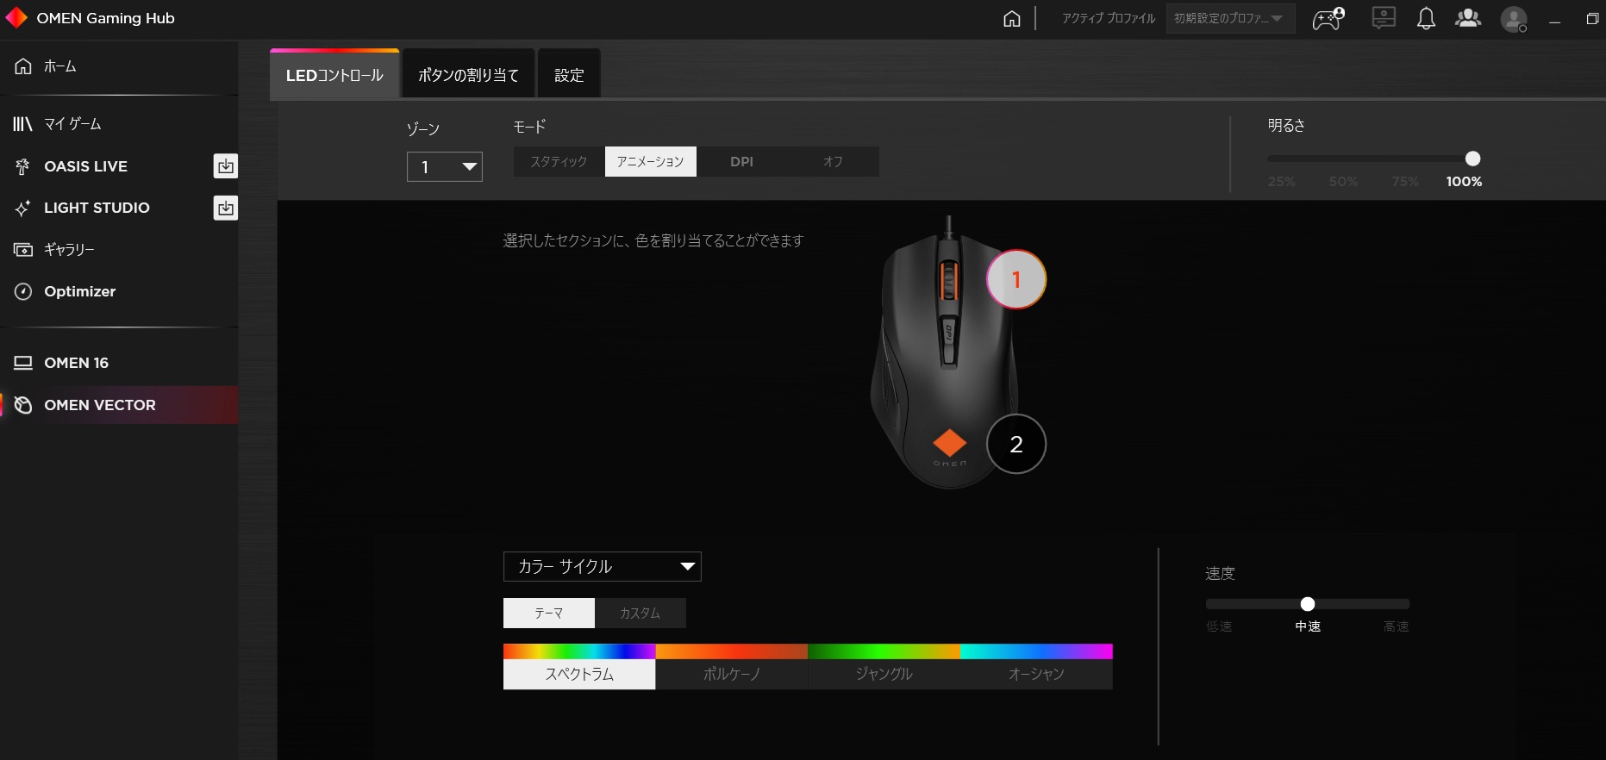Select lighting zone 2 on the mouse
Screen dimensions: 1606x760
pyautogui.click(x=1016, y=444)
